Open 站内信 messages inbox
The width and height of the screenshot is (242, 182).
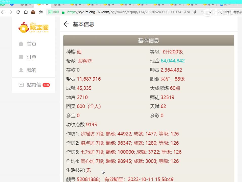tap(34, 85)
